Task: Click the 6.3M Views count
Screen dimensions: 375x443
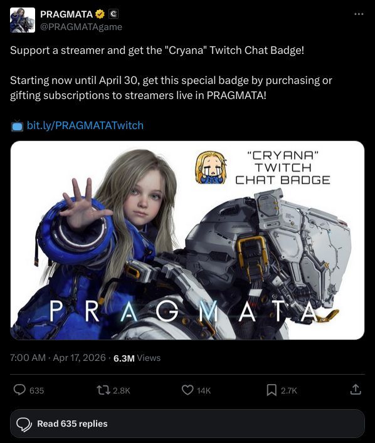Action: click(x=137, y=358)
